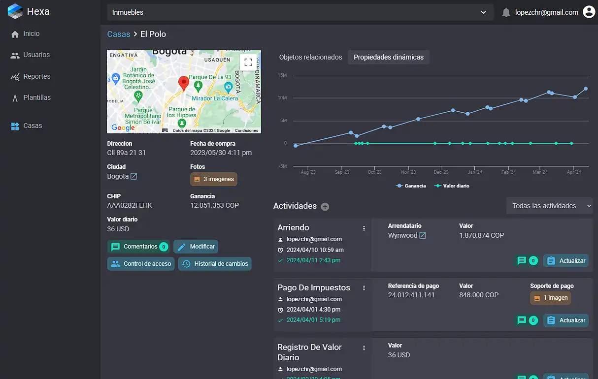Click the first Ganancia data point
The width and height of the screenshot is (598, 379).
pos(296,146)
